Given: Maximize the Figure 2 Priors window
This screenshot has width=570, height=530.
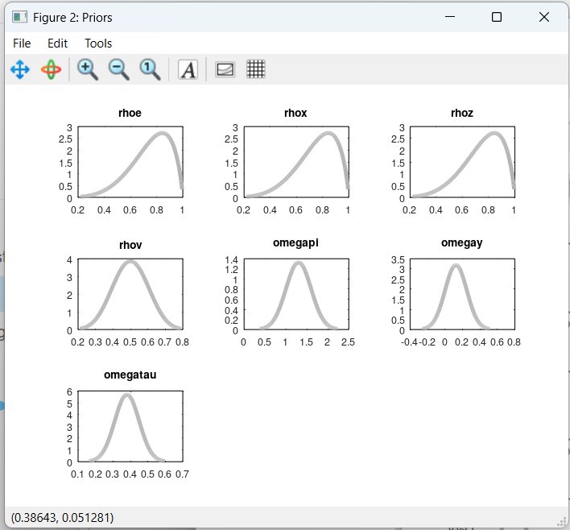Looking at the screenshot, I should click(497, 17).
